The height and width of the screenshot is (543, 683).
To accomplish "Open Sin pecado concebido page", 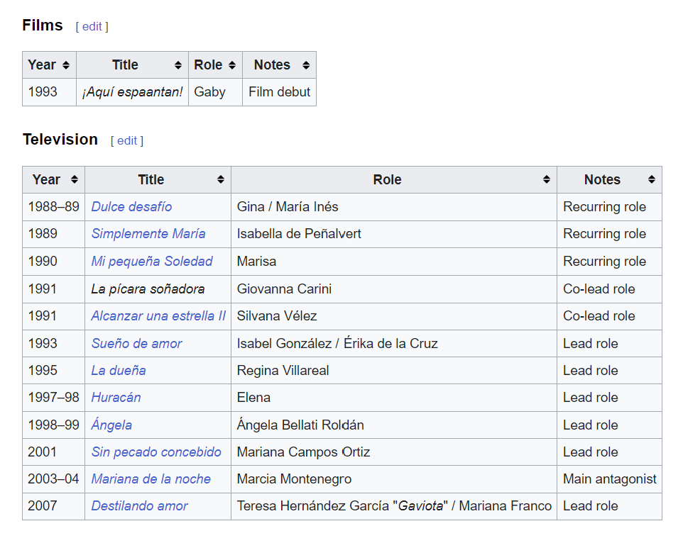I will pos(156,452).
